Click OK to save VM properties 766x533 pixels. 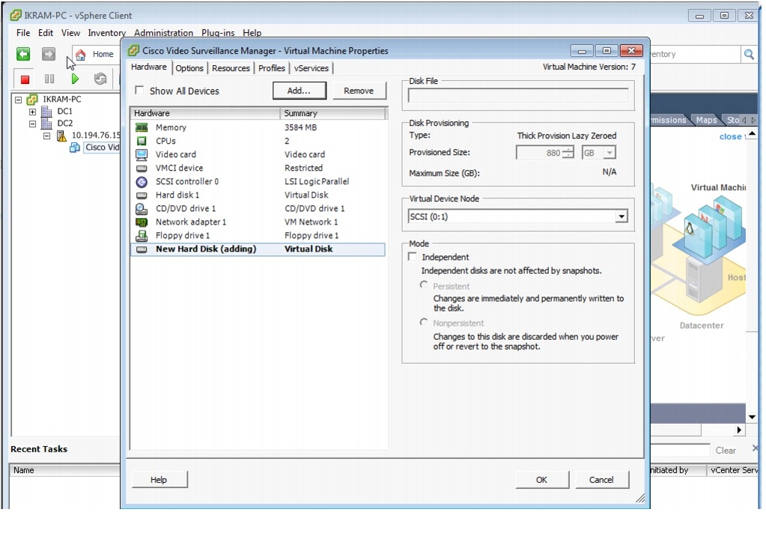pyautogui.click(x=541, y=479)
